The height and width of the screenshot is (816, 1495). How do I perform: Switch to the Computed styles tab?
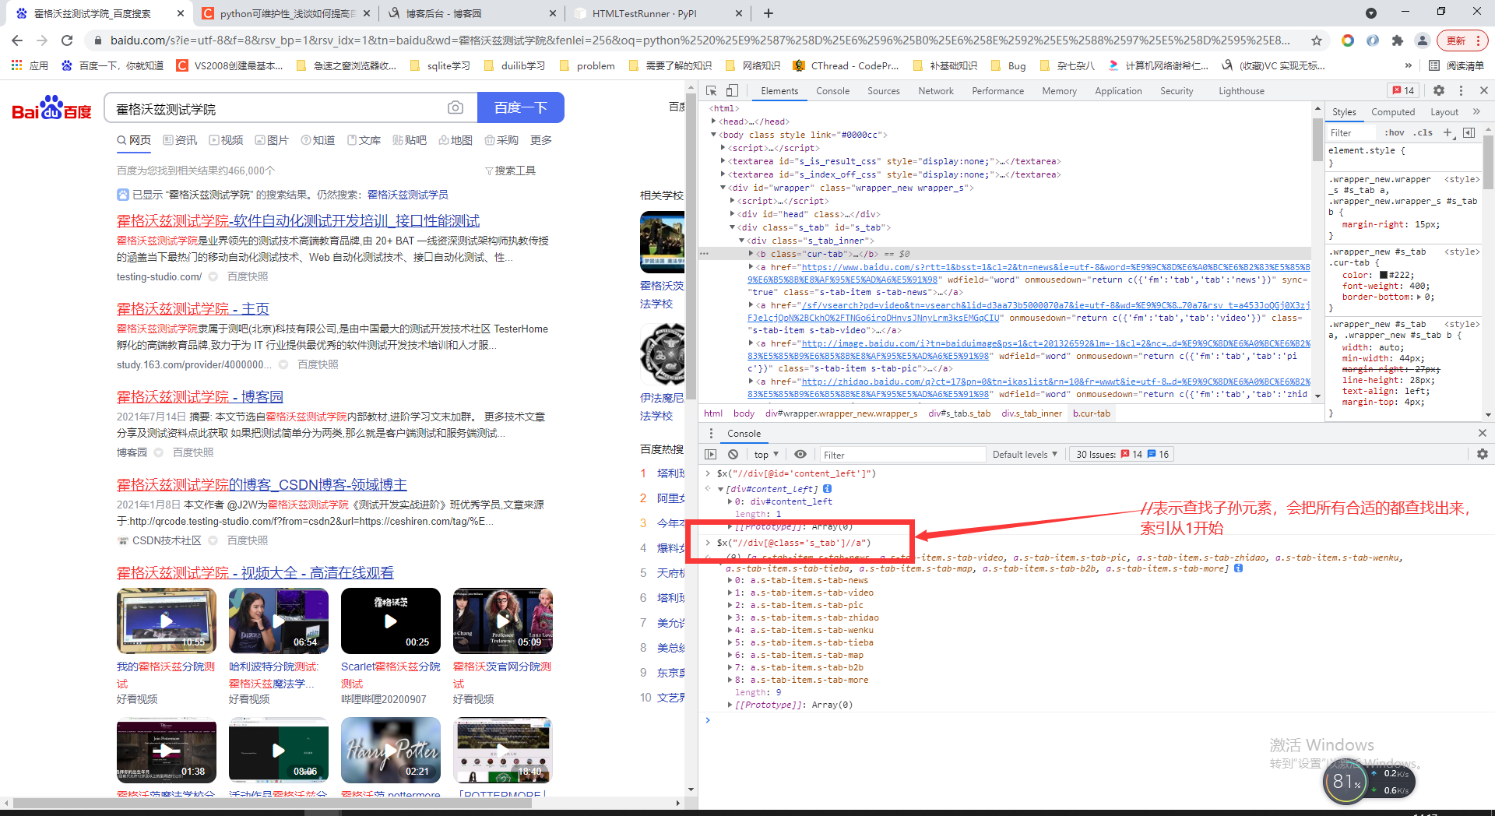[x=1393, y=112]
